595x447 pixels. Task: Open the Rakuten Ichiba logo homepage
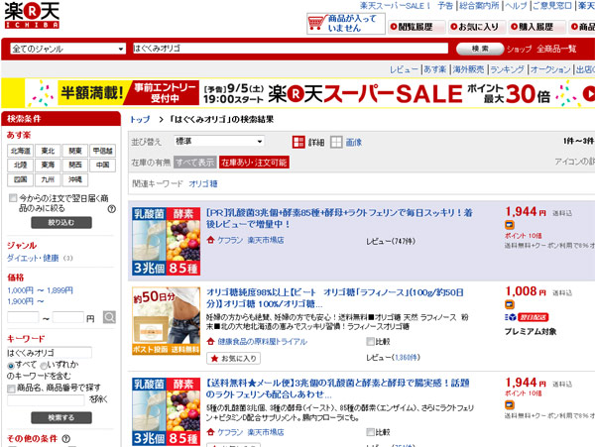(32, 15)
